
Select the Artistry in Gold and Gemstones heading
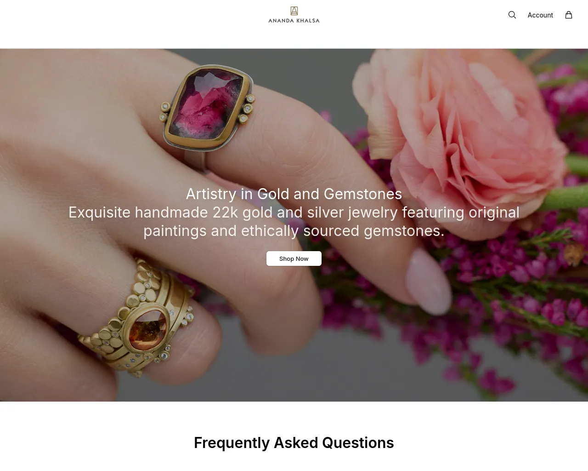[294, 194]
